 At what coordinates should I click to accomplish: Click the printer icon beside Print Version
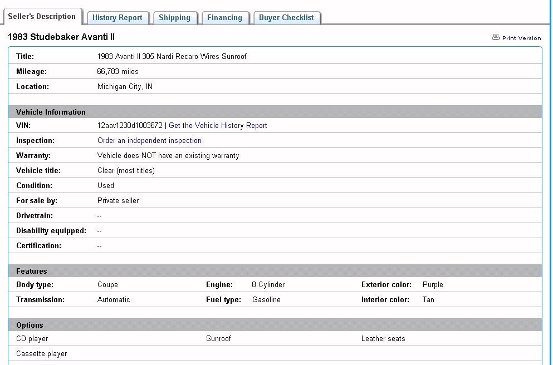(496, 37)
